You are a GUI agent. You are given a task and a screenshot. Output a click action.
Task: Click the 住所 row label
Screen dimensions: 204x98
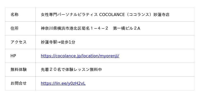point(15,28)
